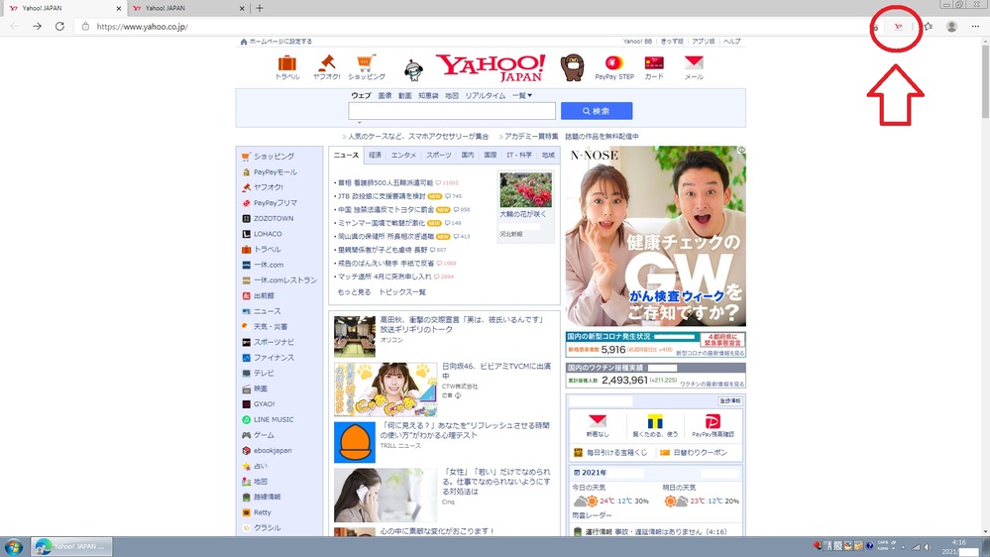The height and width of the screenshot is (557, 990).
Task: Select the ウェブ search tab
Action: point(361,95)
